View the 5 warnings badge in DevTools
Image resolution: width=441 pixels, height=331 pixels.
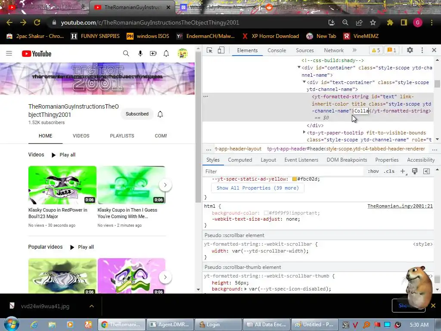(376, 50)
